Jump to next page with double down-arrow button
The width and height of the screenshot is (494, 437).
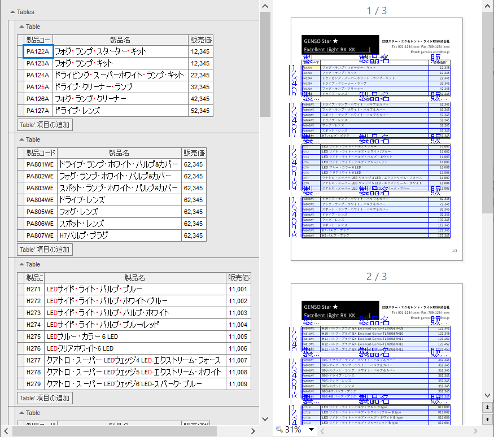coord(487,419)
